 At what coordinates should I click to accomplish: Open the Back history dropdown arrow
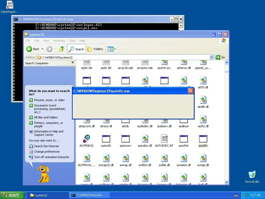pos(42,49)
